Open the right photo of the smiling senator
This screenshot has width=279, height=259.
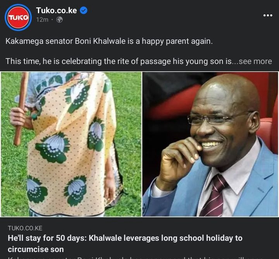click(210, 144)
